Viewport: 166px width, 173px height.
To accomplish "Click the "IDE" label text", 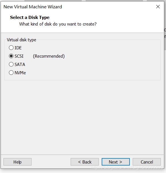I will click(18, 48).
